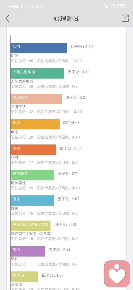Select the blue 偏执 bar
Viewport: 133px width, 290px height.
tap(32, 200)
